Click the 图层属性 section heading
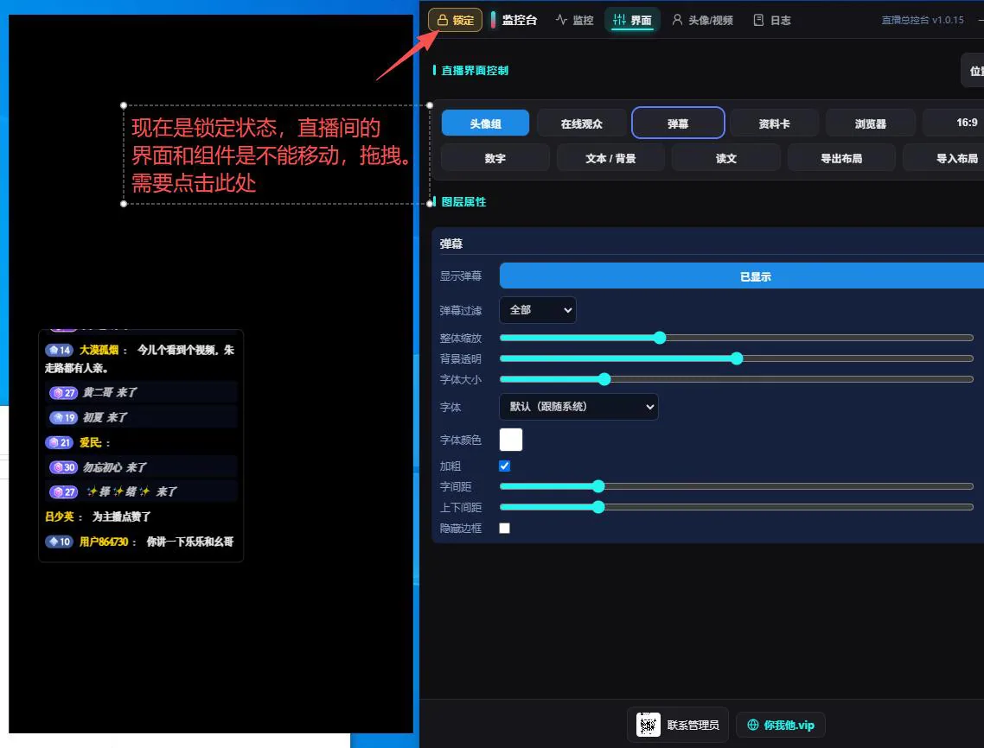The height and width of the screenshot is (748, 984). coord(463,202)
